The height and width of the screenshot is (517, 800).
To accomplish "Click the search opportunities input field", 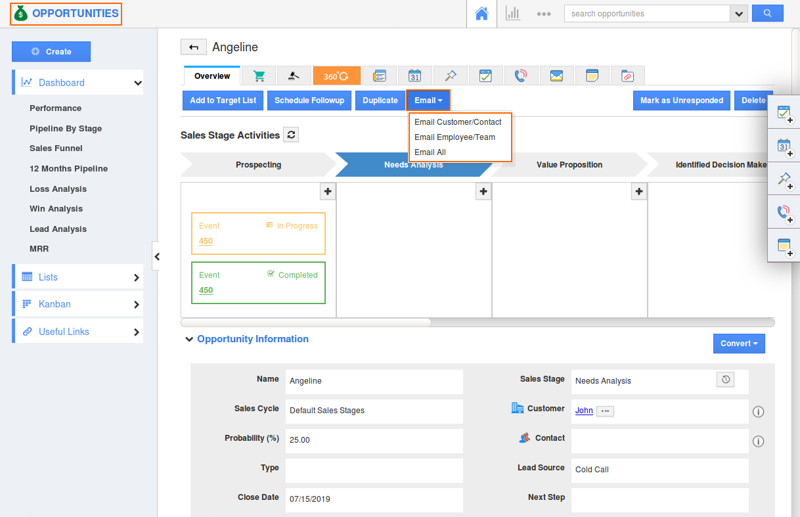I will tap(647, 14).
